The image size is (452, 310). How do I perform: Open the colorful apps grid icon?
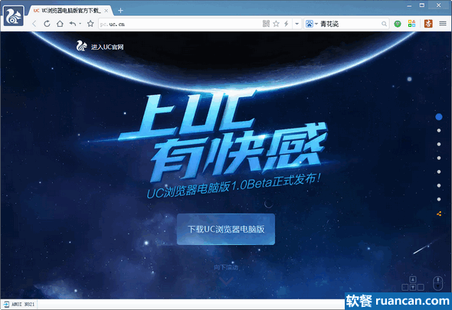411,24
